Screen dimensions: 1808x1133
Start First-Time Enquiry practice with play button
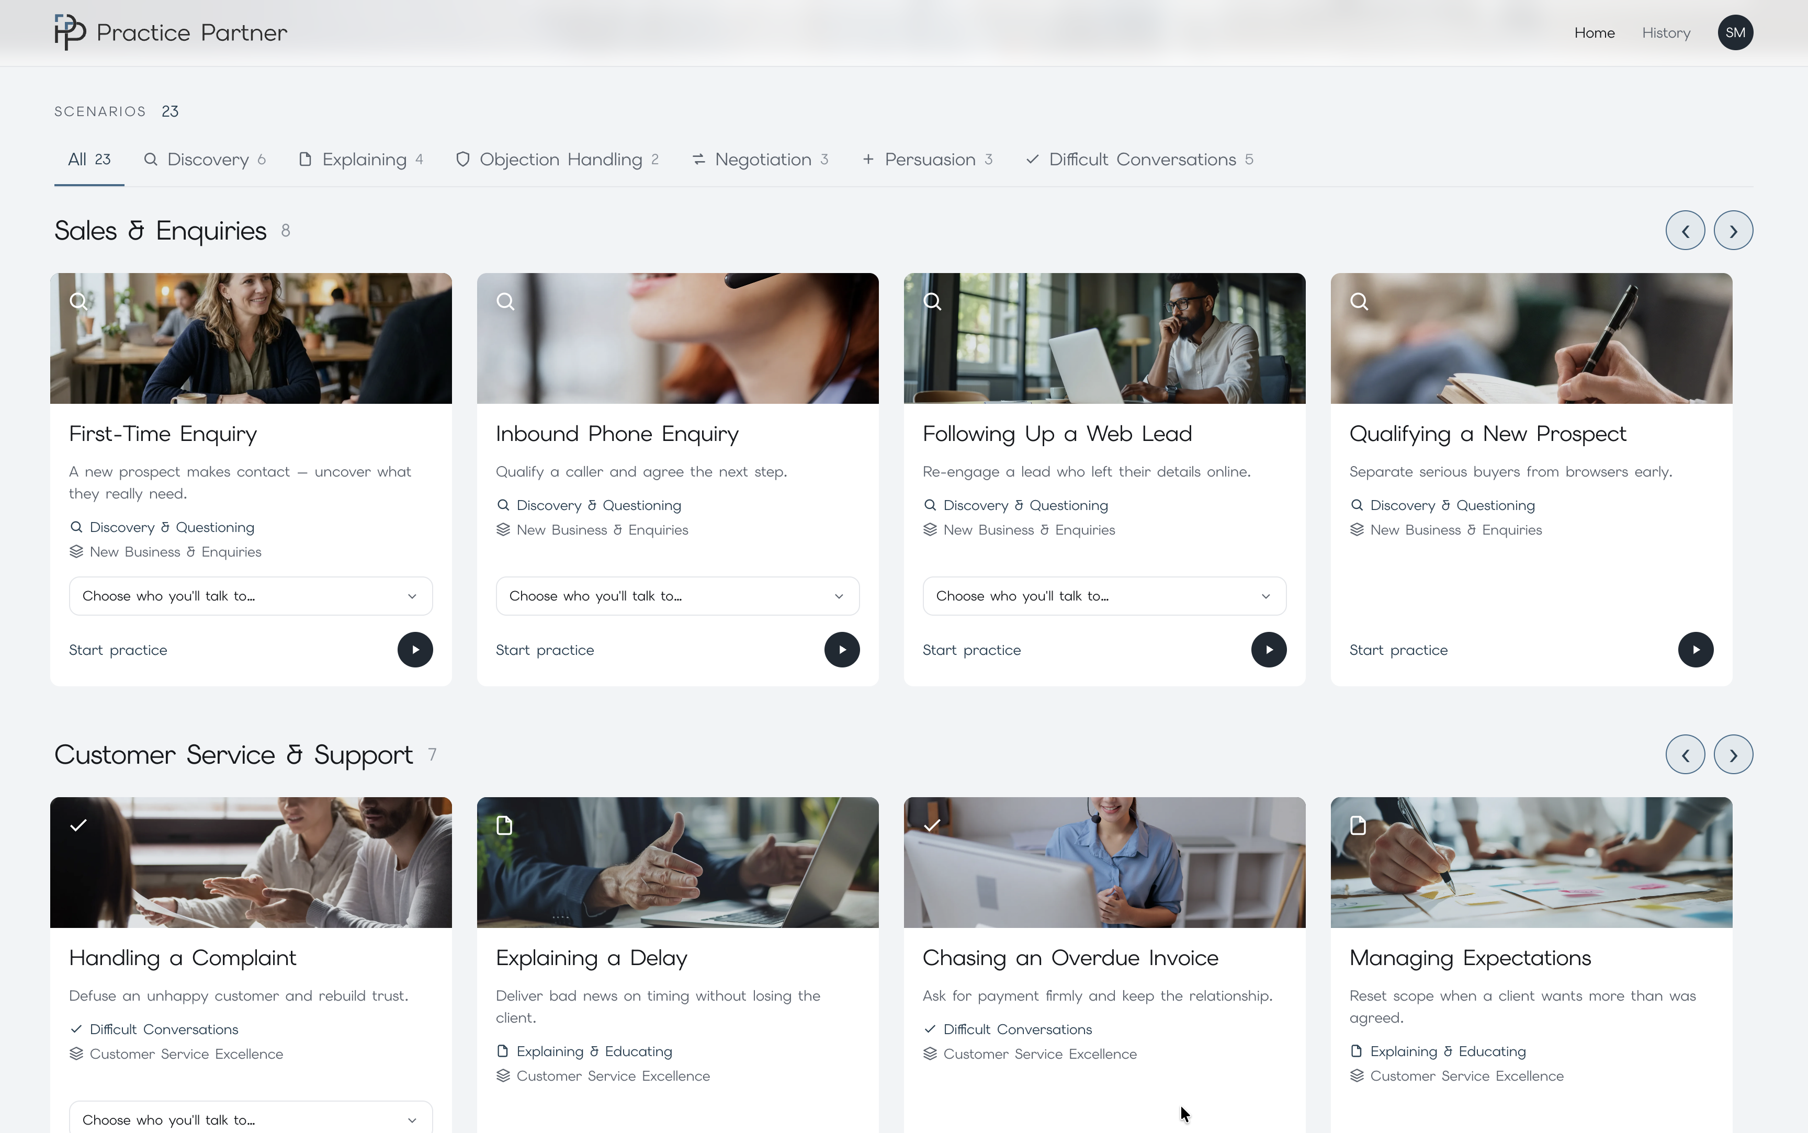[x=415, y=650]
